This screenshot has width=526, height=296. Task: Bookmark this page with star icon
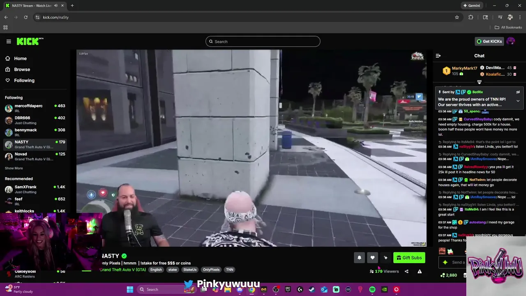coord(457,17)
